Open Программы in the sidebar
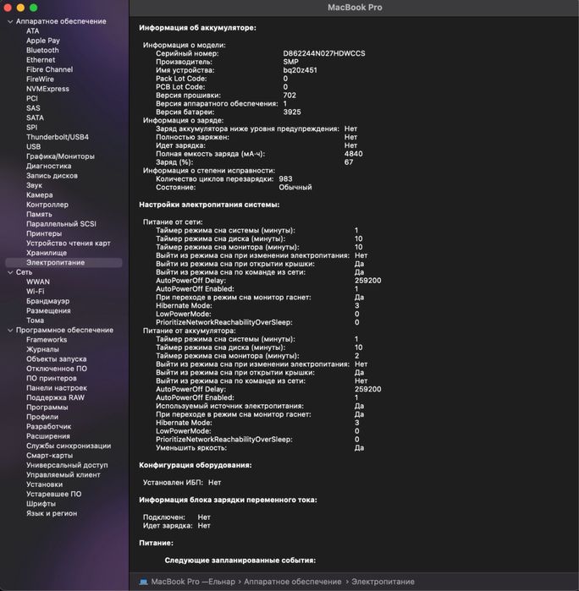This screenshot has height=591, width=579. (x=47, y=408)
